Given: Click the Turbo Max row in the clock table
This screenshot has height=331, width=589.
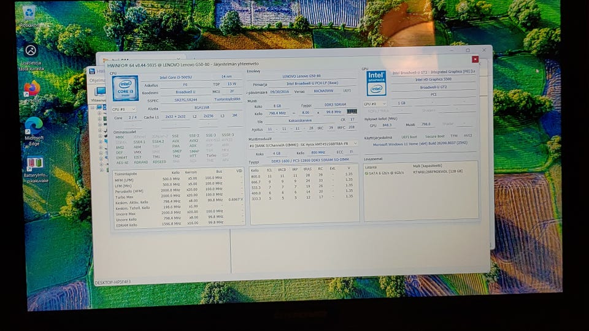Looking at the screenshot, I should 179,196.
